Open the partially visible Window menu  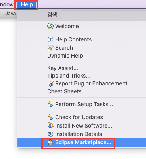point(7,5)
